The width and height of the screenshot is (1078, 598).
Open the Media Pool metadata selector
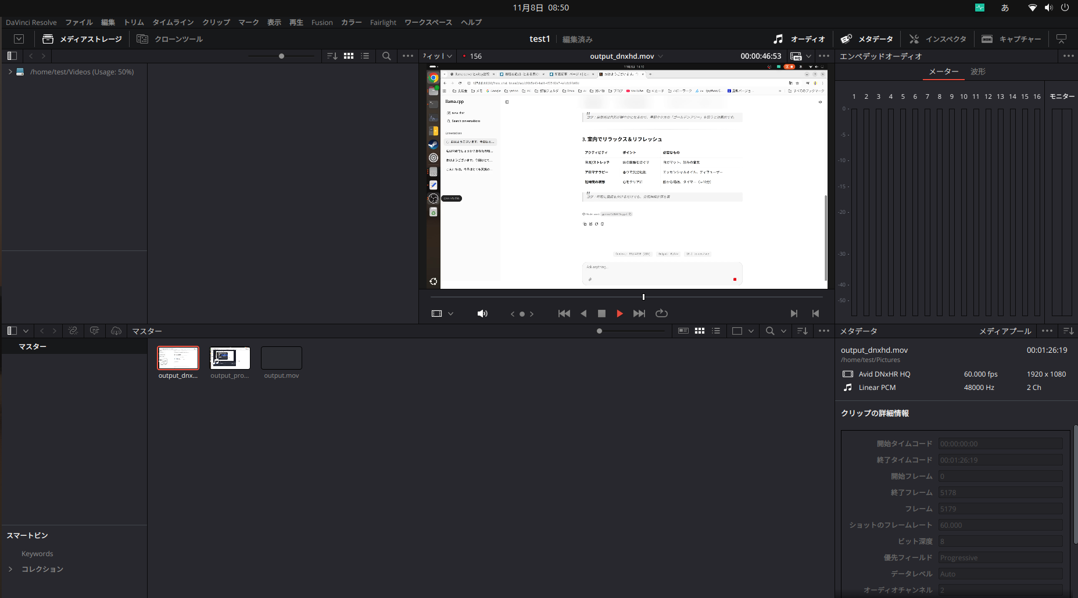point(1005,331)
